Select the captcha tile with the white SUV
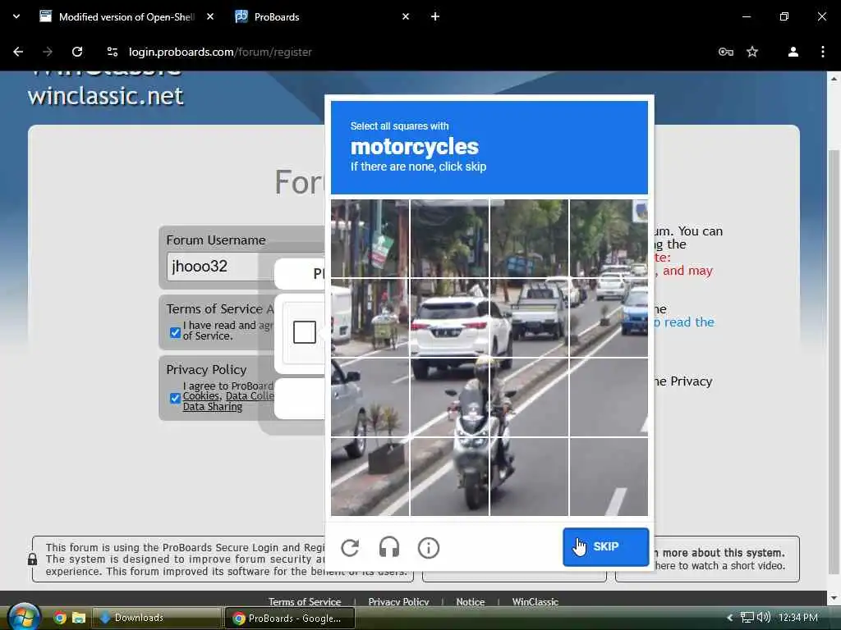 [449, 317]
